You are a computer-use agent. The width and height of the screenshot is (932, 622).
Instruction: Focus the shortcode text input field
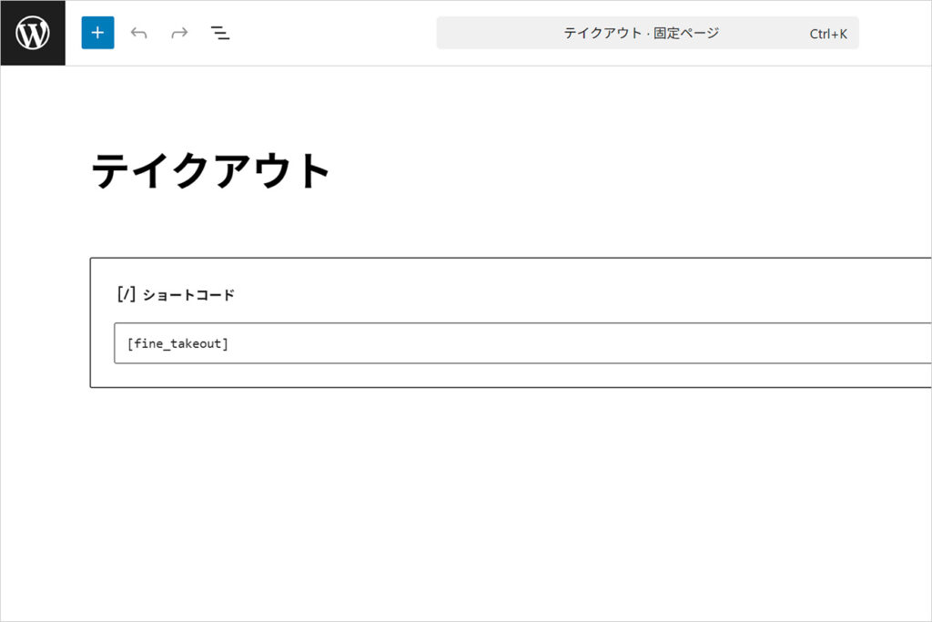coord(455,343)
